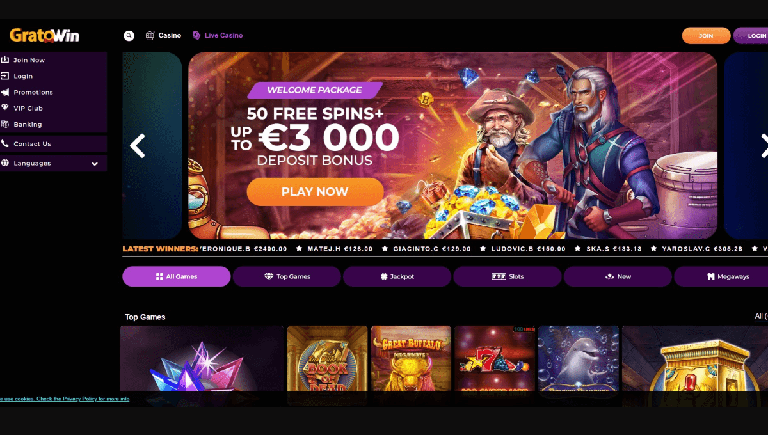Image resolution: width=768 pixels, height=435 pixels.
Task: Advance carousel with right arrow
Action: tap(764, 146)
